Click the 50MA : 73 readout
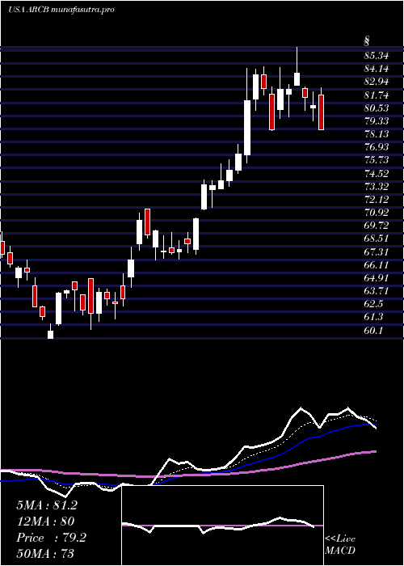This screenshot has width=404, height=566. [x=45, y=554]
